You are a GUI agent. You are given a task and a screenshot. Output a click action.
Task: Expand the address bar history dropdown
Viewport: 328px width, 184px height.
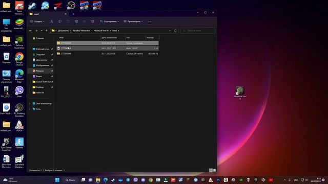(x=170, y=31)
